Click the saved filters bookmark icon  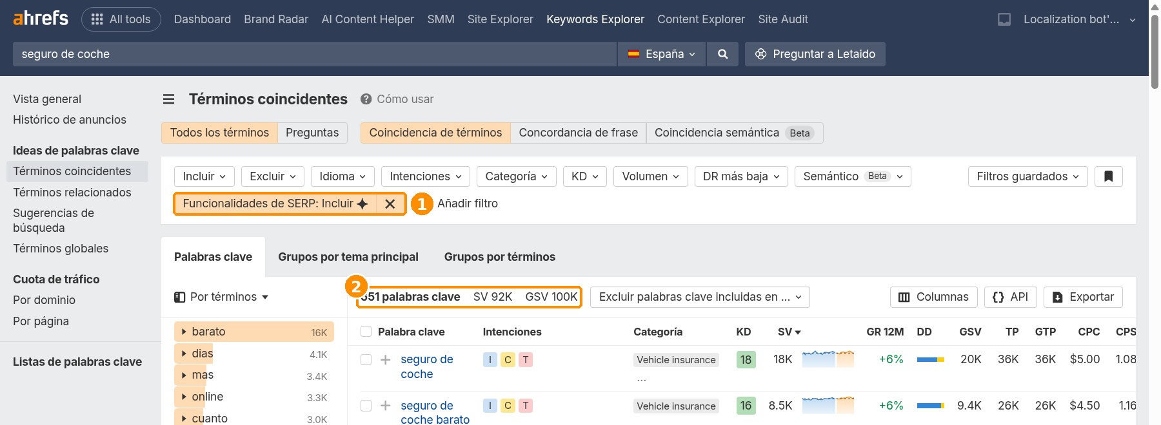click(1109, 176)
